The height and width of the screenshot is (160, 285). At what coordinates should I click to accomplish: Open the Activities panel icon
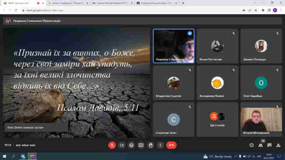(278, 145)
